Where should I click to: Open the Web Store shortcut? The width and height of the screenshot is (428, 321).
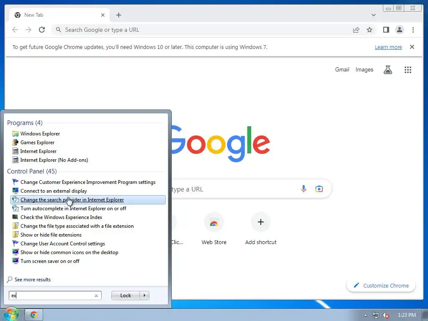tap(214, 229)
